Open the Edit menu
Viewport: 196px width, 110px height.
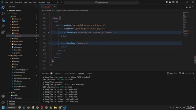click(11, 2)
